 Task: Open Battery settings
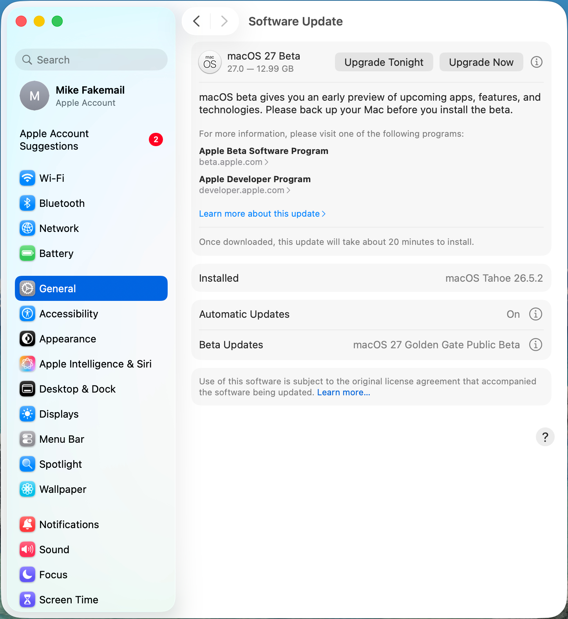91,253
